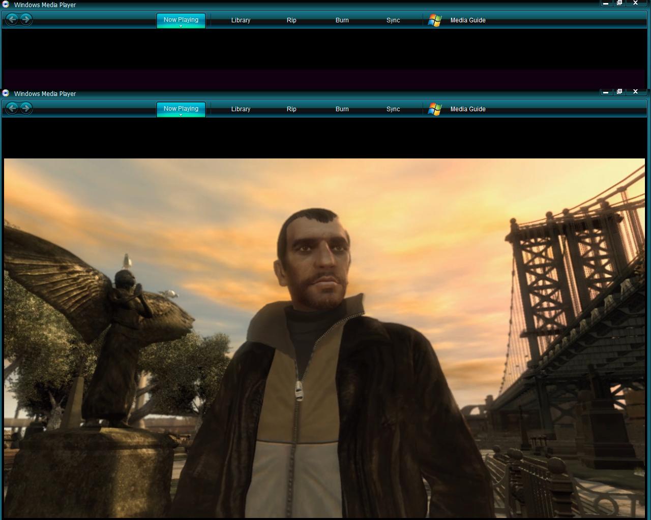This screenshot has width=651, height=520.
Task: Close the upper Media Player window
Action: coord(635,3)
